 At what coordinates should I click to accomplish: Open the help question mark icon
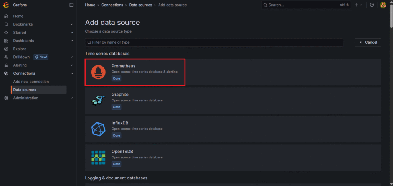coord(372,5)
